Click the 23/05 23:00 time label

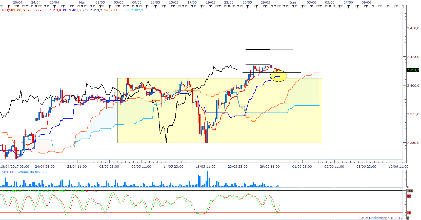pos(238,167)
